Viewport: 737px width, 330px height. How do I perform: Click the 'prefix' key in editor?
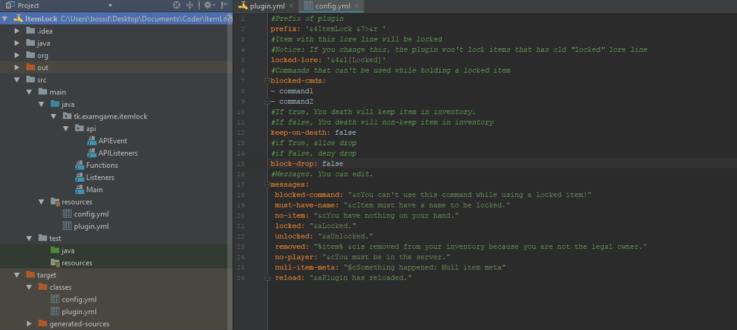(x=285, y=29)
